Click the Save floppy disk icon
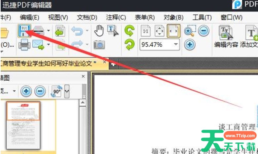The width and height of the screenshot is (258, 154). [x=24, y=31]
